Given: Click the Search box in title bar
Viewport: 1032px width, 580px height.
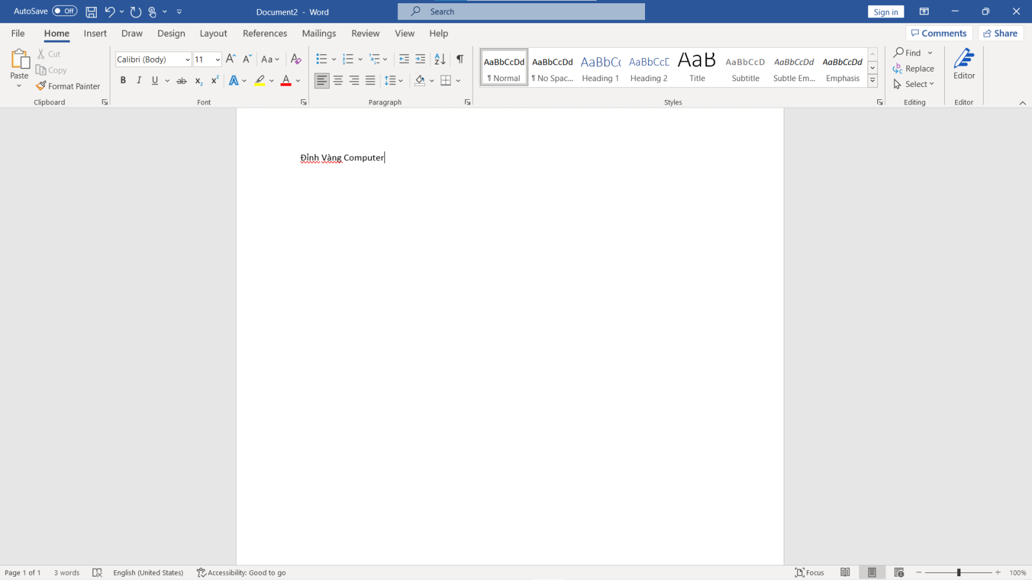Looking at the screenshot, I should coord(521,12).
